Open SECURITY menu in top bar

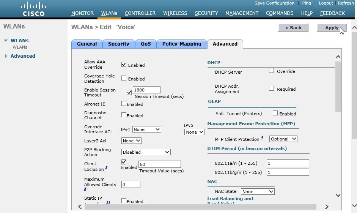pos(206,13)
